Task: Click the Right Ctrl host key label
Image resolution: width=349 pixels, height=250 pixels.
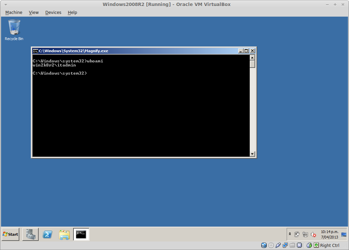Action: [330, 245]
